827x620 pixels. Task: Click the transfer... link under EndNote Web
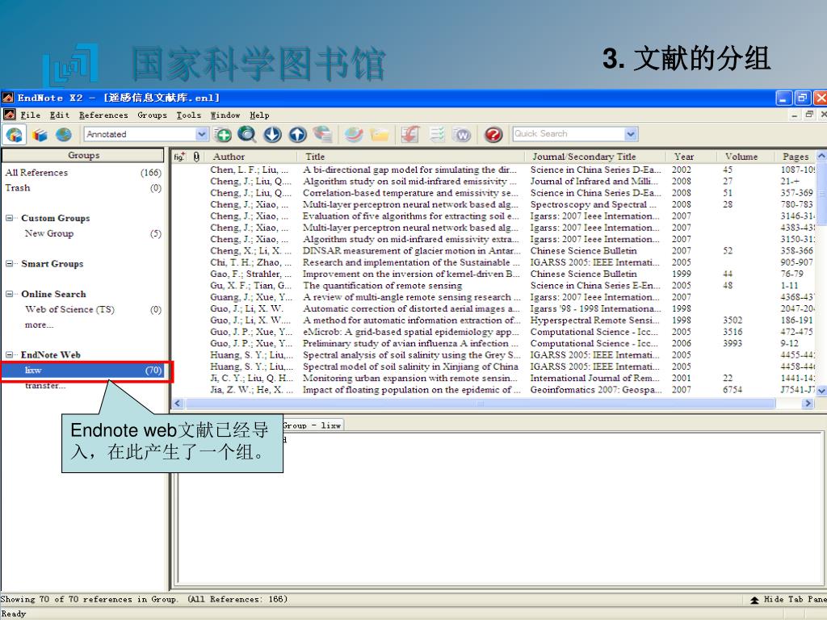pyautogui.click(x=45, y=386)
